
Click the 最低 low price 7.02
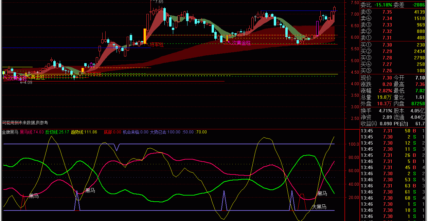pyautogui.click(x=420, y=91)
